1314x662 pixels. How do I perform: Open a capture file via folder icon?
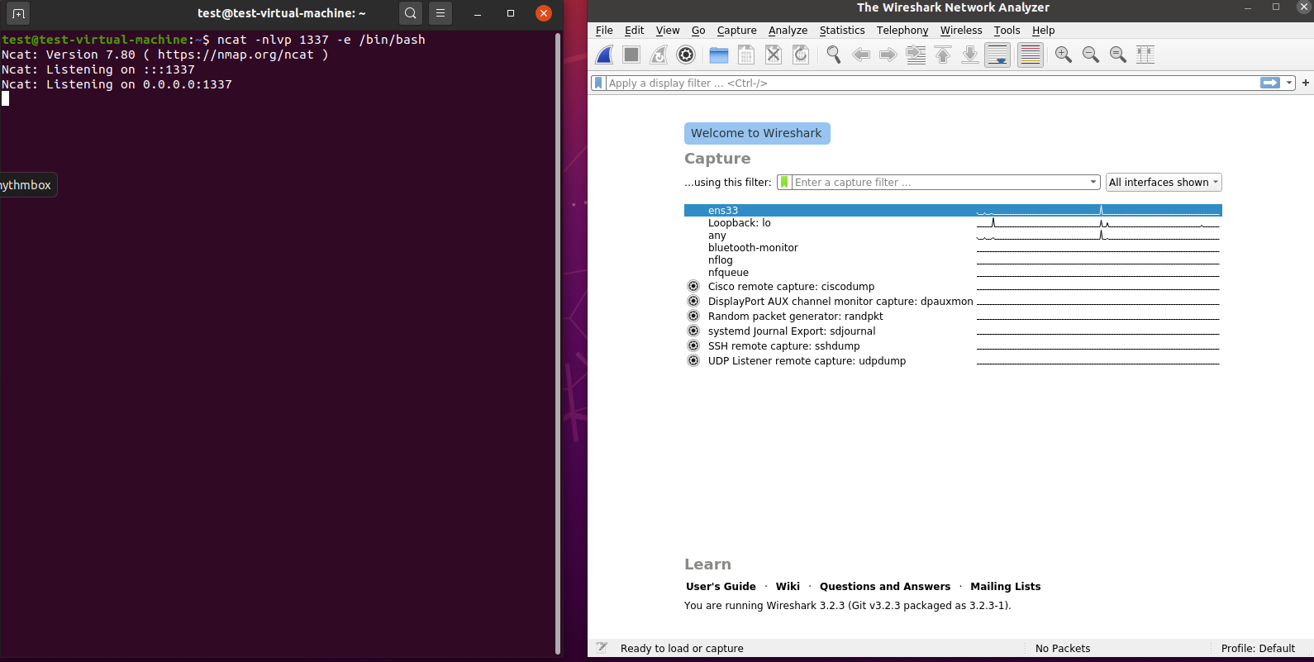click(719, 55)
